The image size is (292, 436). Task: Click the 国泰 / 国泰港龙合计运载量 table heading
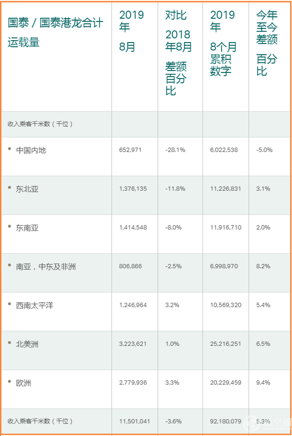click(x=55, y=32)
